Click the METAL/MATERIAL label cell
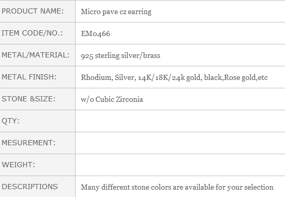The height and width of the screenshot is (197, 285). tap(38, 55)
